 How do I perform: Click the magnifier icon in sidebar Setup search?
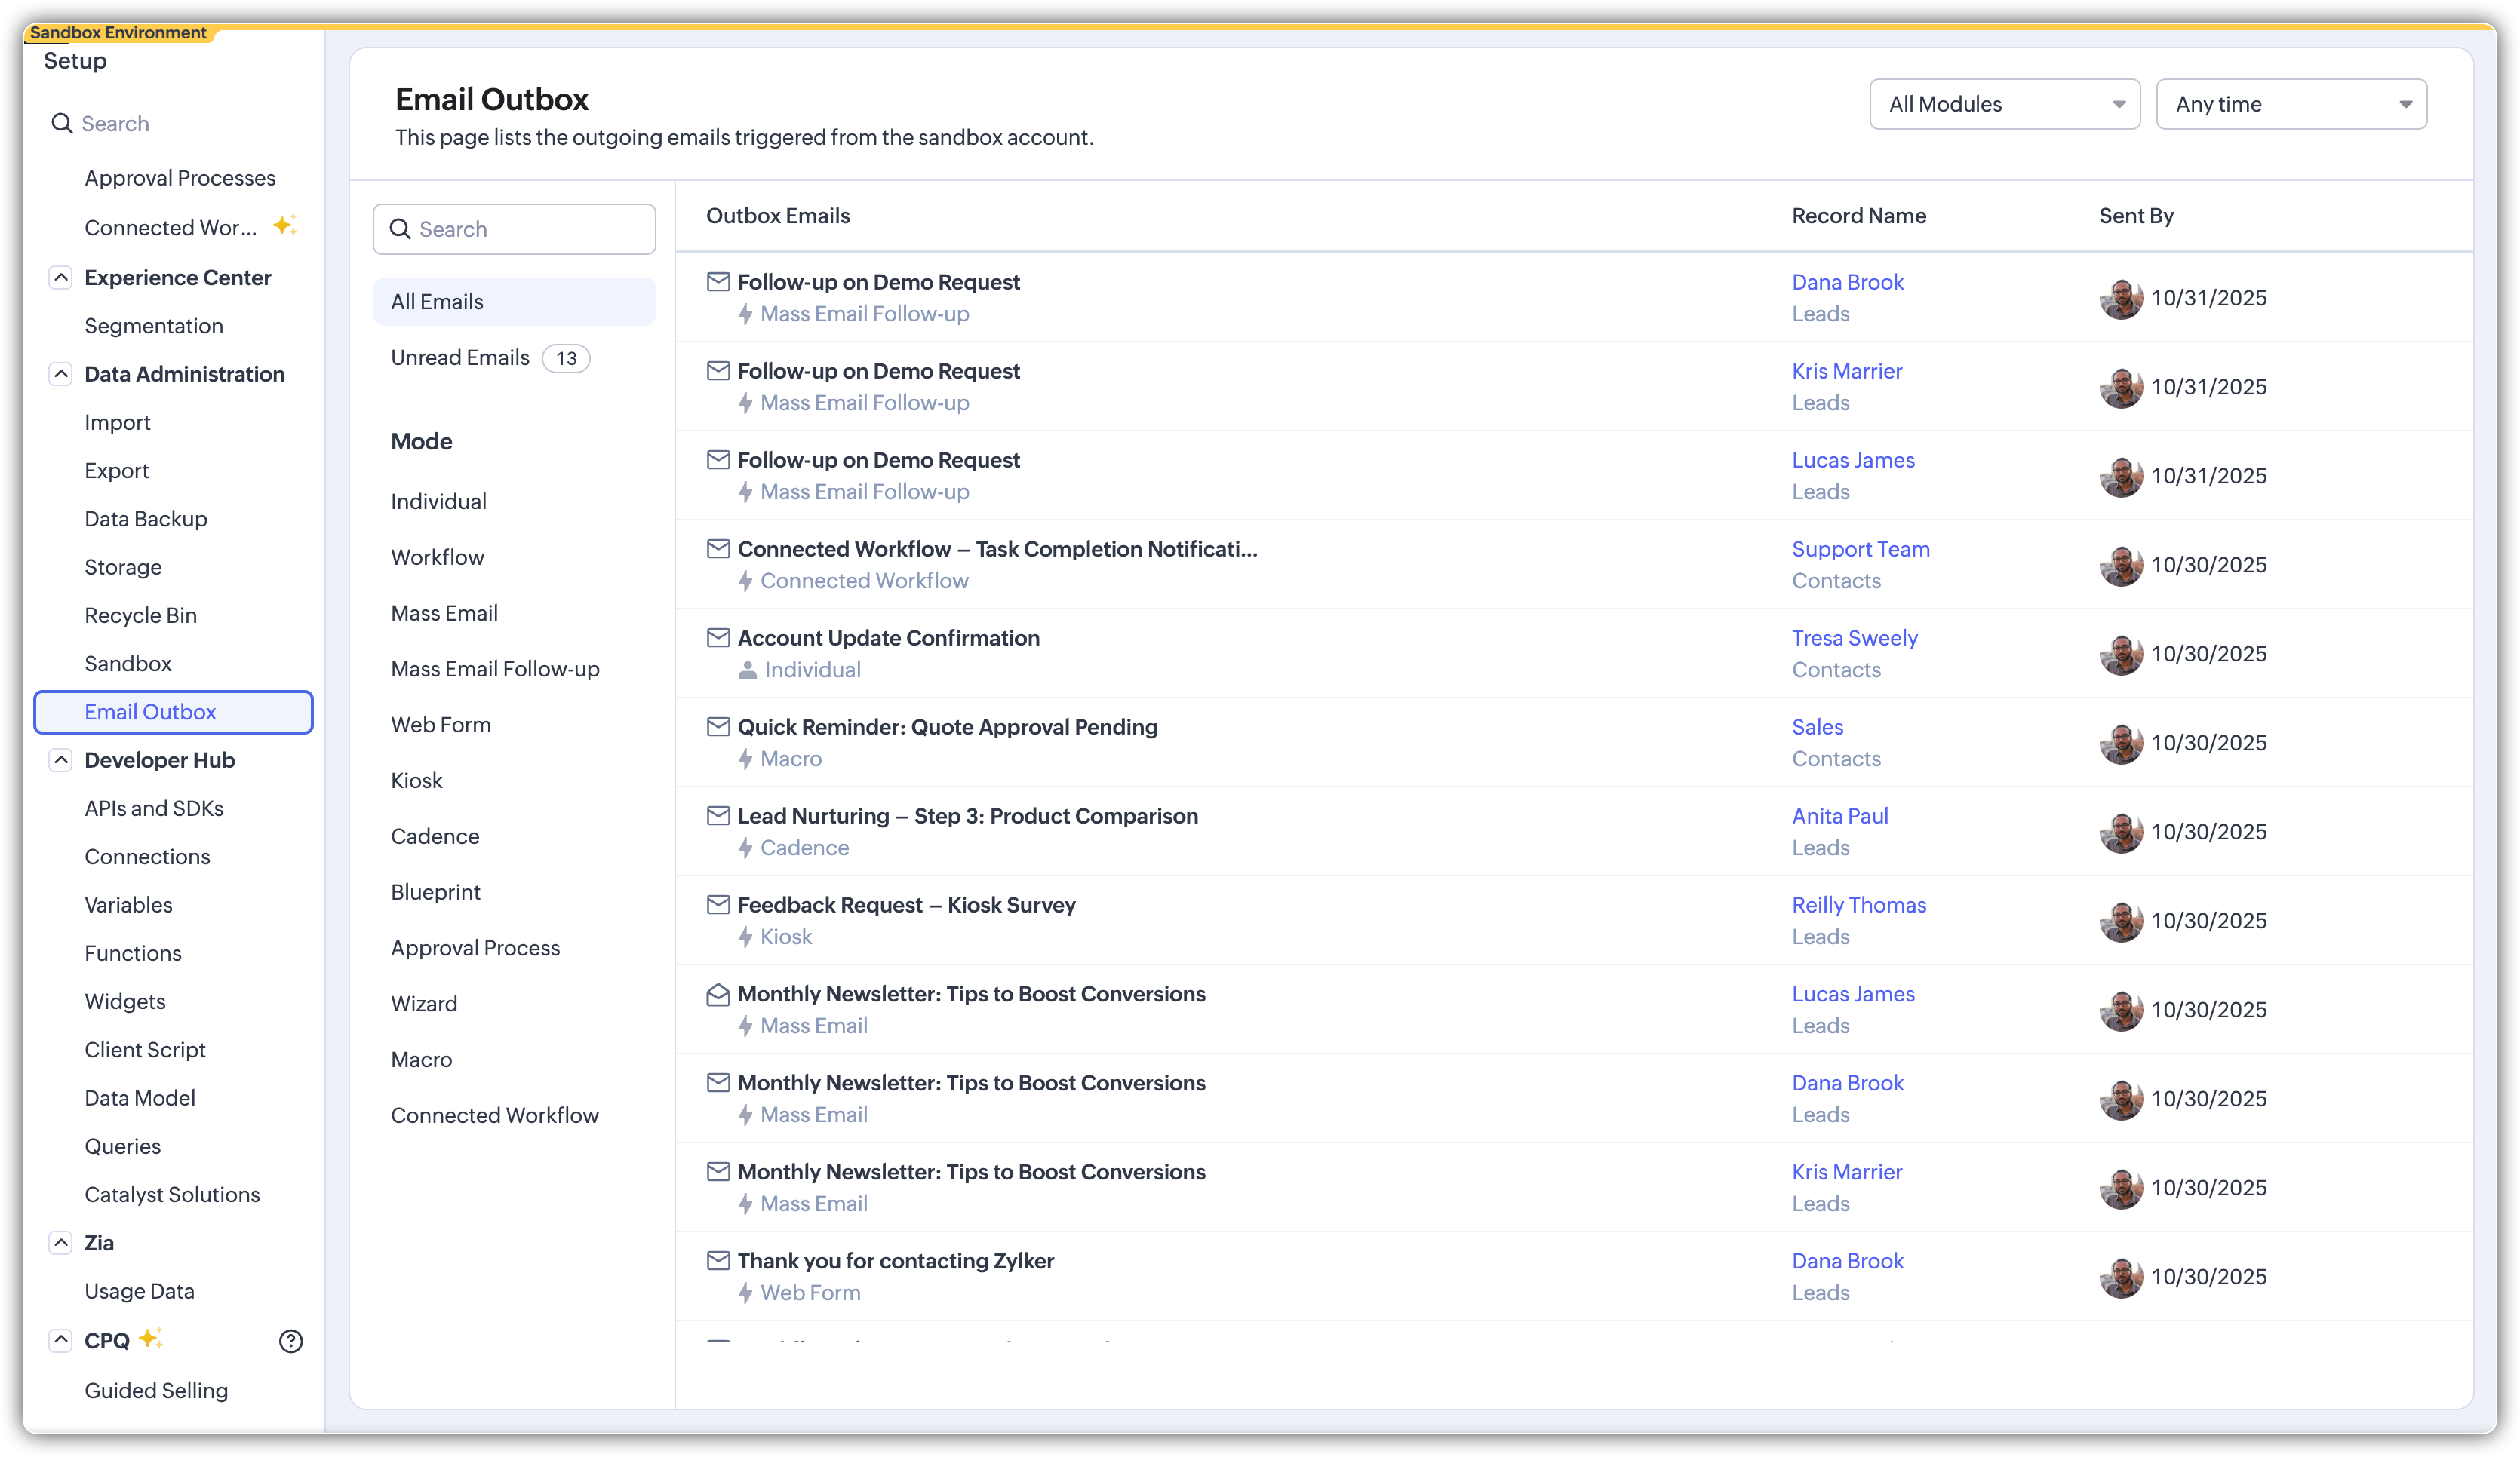coord(62,124)
